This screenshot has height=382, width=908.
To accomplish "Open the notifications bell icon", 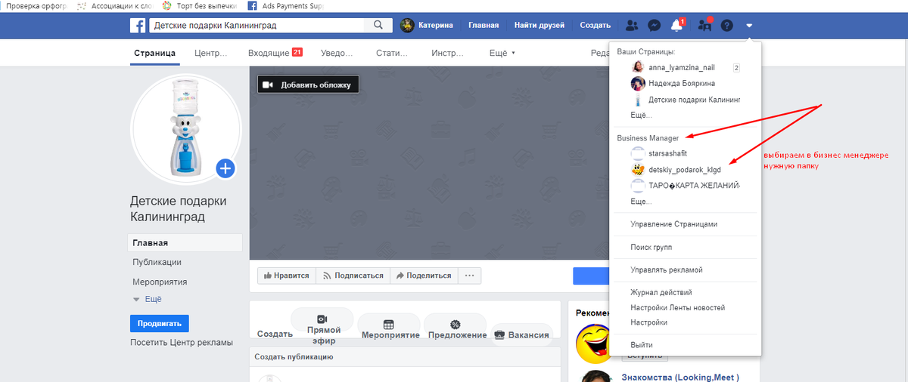I will 677,25.
